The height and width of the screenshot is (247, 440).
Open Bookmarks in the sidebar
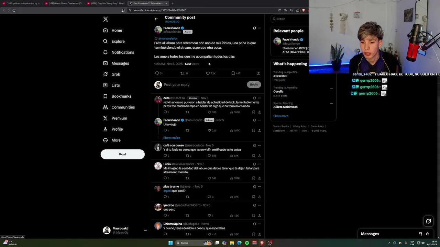[x=117, y=96]
